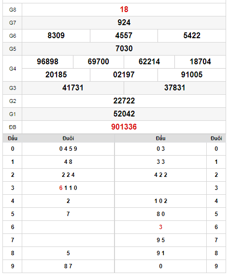229x275 pixels.
Task: Select G3 number 41731
Action: 73,87
